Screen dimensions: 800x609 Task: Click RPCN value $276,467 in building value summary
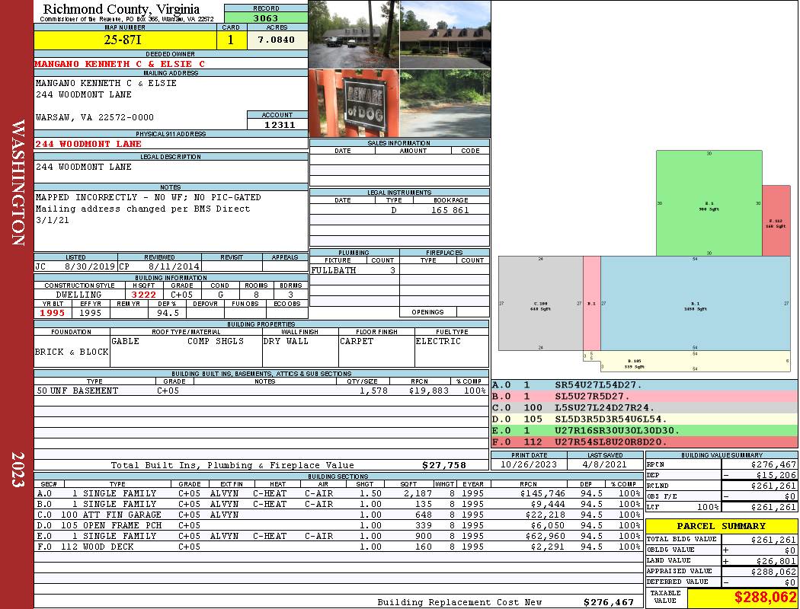[773, 465]
